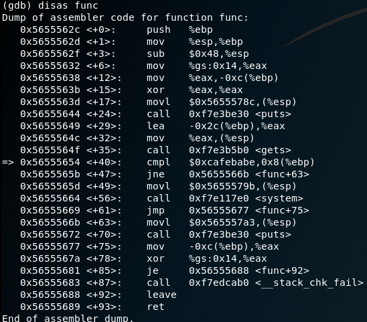The height and width of the screenshot is (322, 367).
Task: Click the second 'call <puts>' at <+70>
Action: [219, 235]
